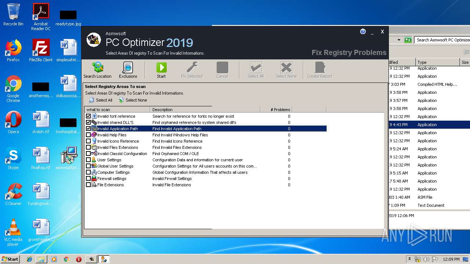Click the Select All link below heading
The width and height of the screenshot is (470, 264).
[101, 100]
